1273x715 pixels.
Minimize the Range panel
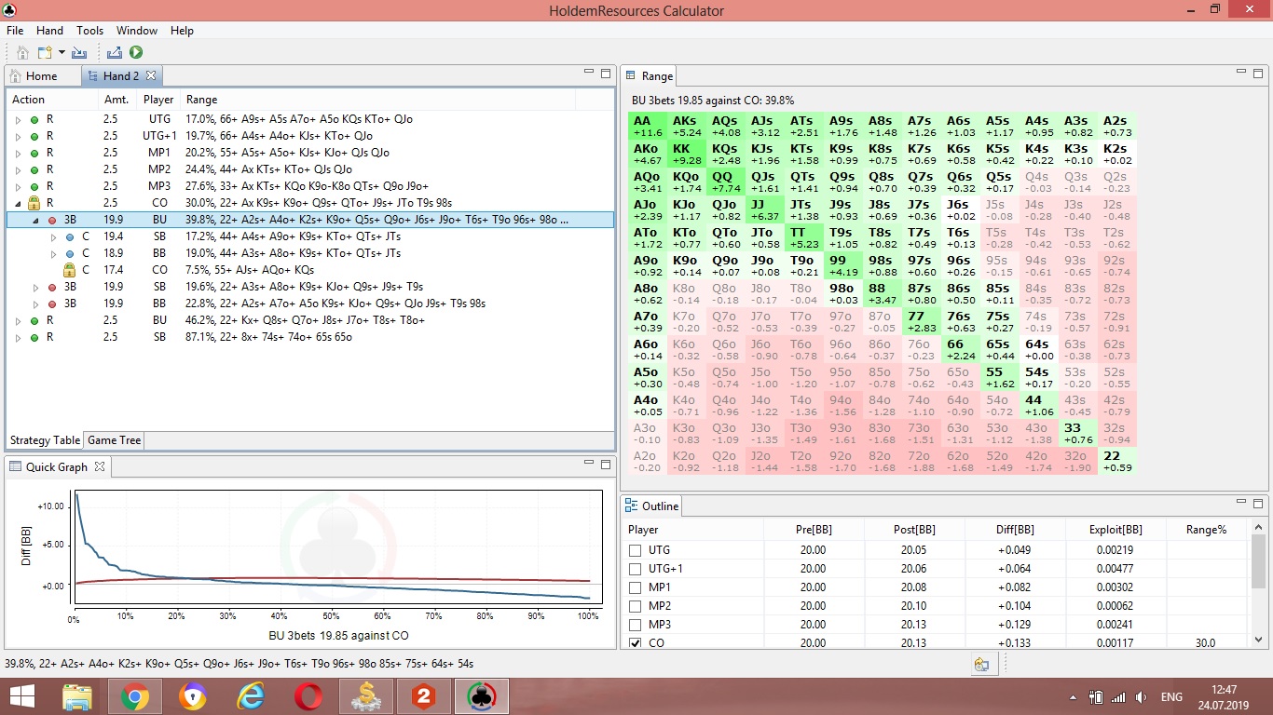tap(1240, 73)
